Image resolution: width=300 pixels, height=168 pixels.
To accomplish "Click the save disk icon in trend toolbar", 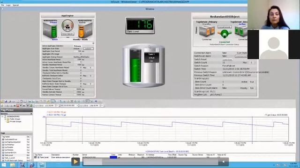I will pyautogui.click(x=6, y=102).
